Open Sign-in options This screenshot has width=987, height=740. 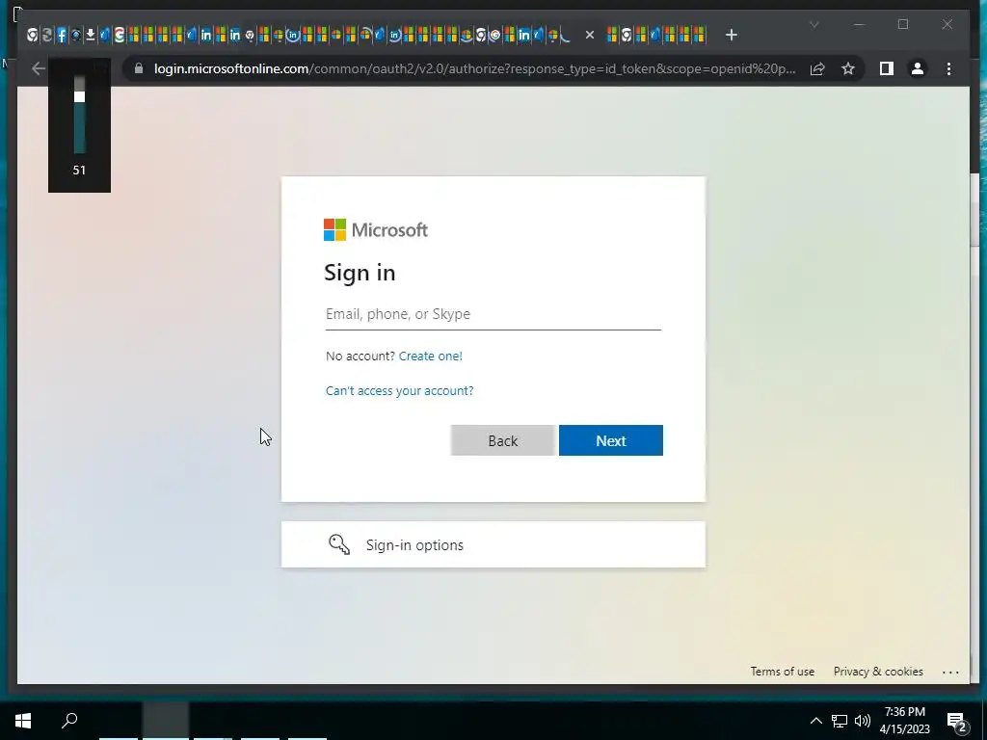point(493,544)
